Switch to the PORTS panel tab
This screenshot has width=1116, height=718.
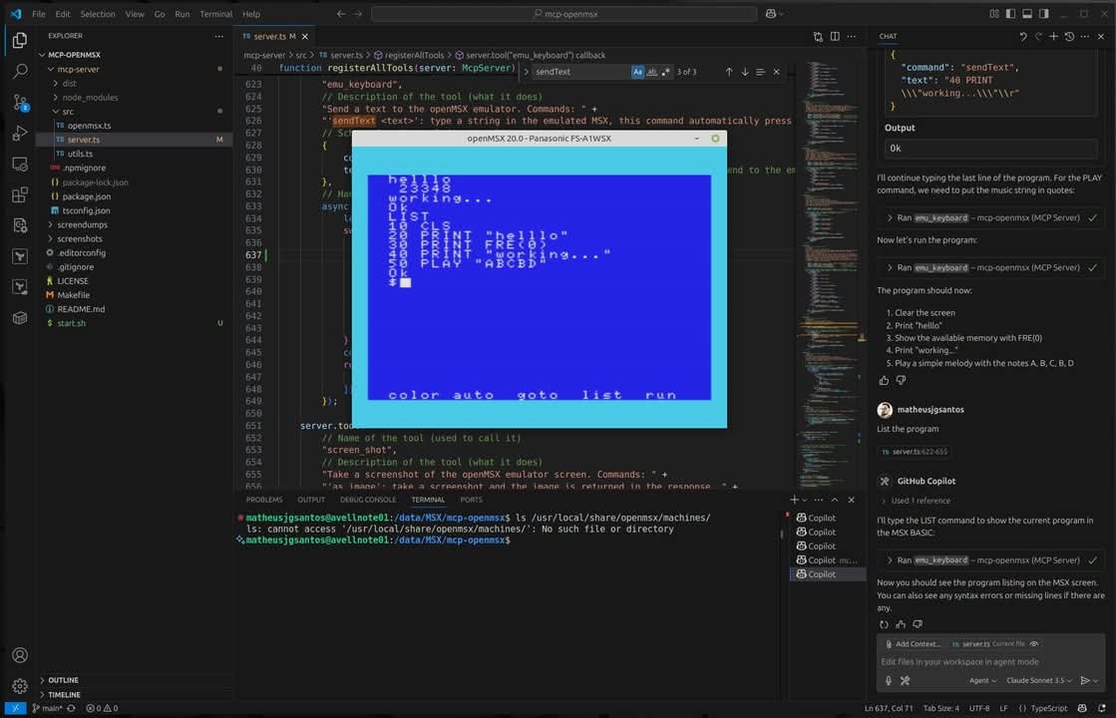[471, 500]
